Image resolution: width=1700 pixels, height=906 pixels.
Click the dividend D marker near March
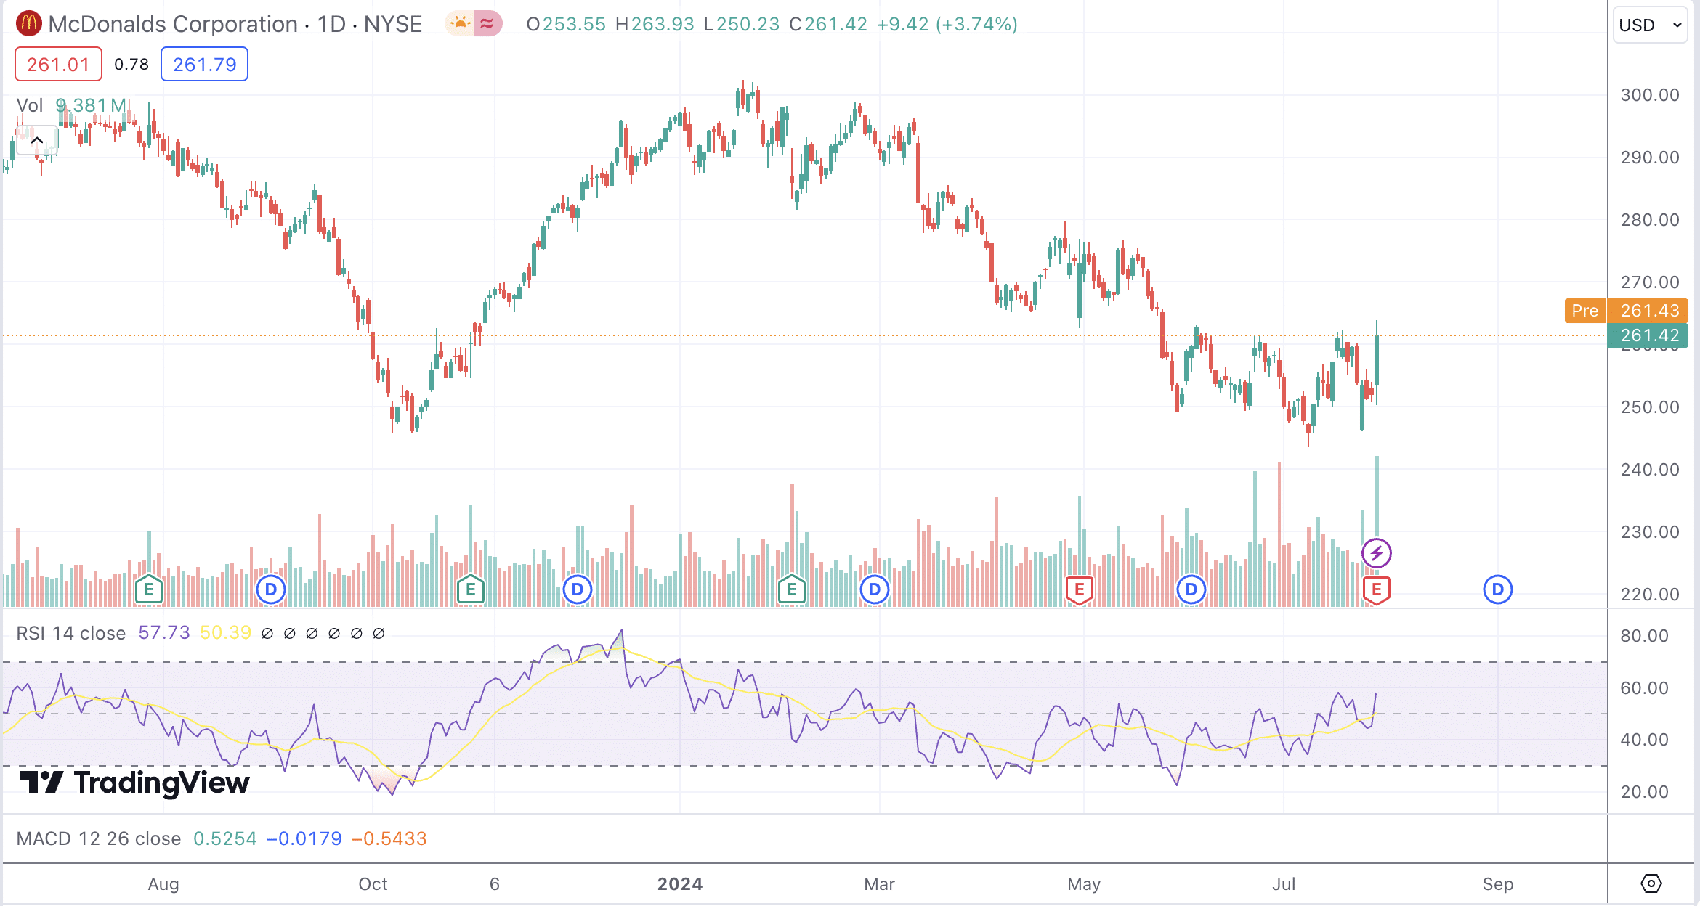point(875,589)
